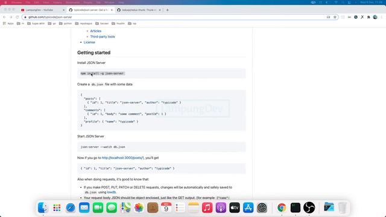Launch Safari from the Dock
The width and height of the screenshot is (386, 217).
(71, 207)
